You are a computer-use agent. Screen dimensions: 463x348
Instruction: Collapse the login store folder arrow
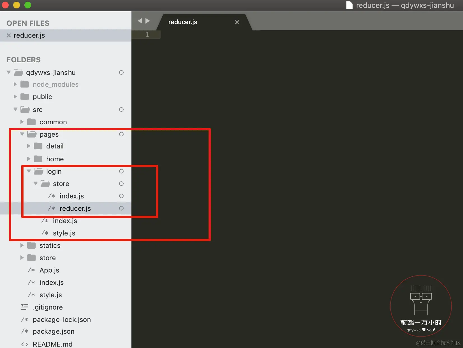36,184
